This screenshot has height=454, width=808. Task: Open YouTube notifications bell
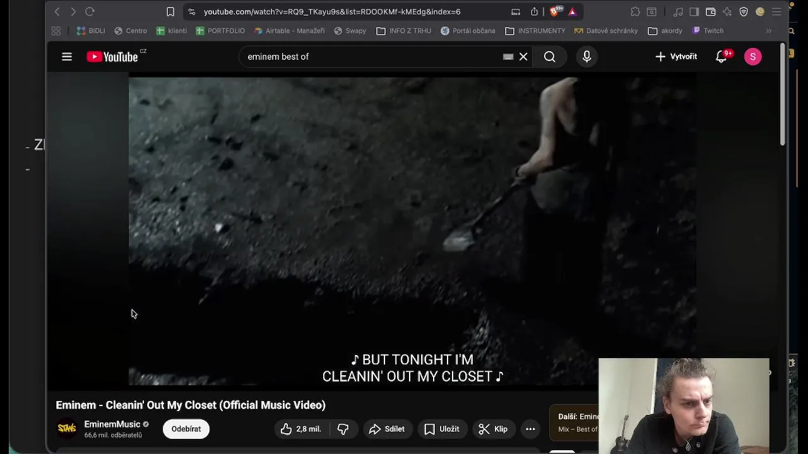point(722,57)
